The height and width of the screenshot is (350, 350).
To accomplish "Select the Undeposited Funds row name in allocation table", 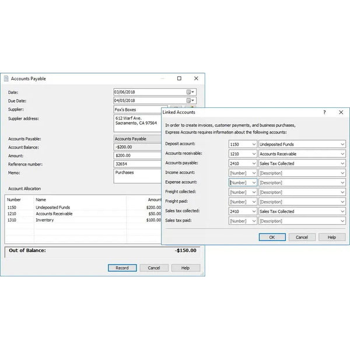I will 53,207.
